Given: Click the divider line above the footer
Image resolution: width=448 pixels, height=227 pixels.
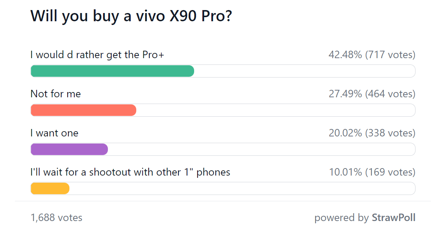Looking at the screenshot, I should coord(224,202).
